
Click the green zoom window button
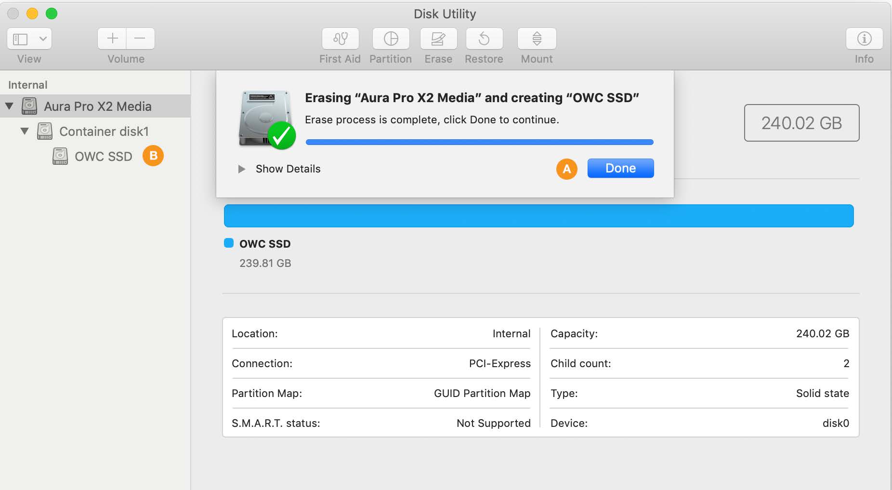click(52, 13)
